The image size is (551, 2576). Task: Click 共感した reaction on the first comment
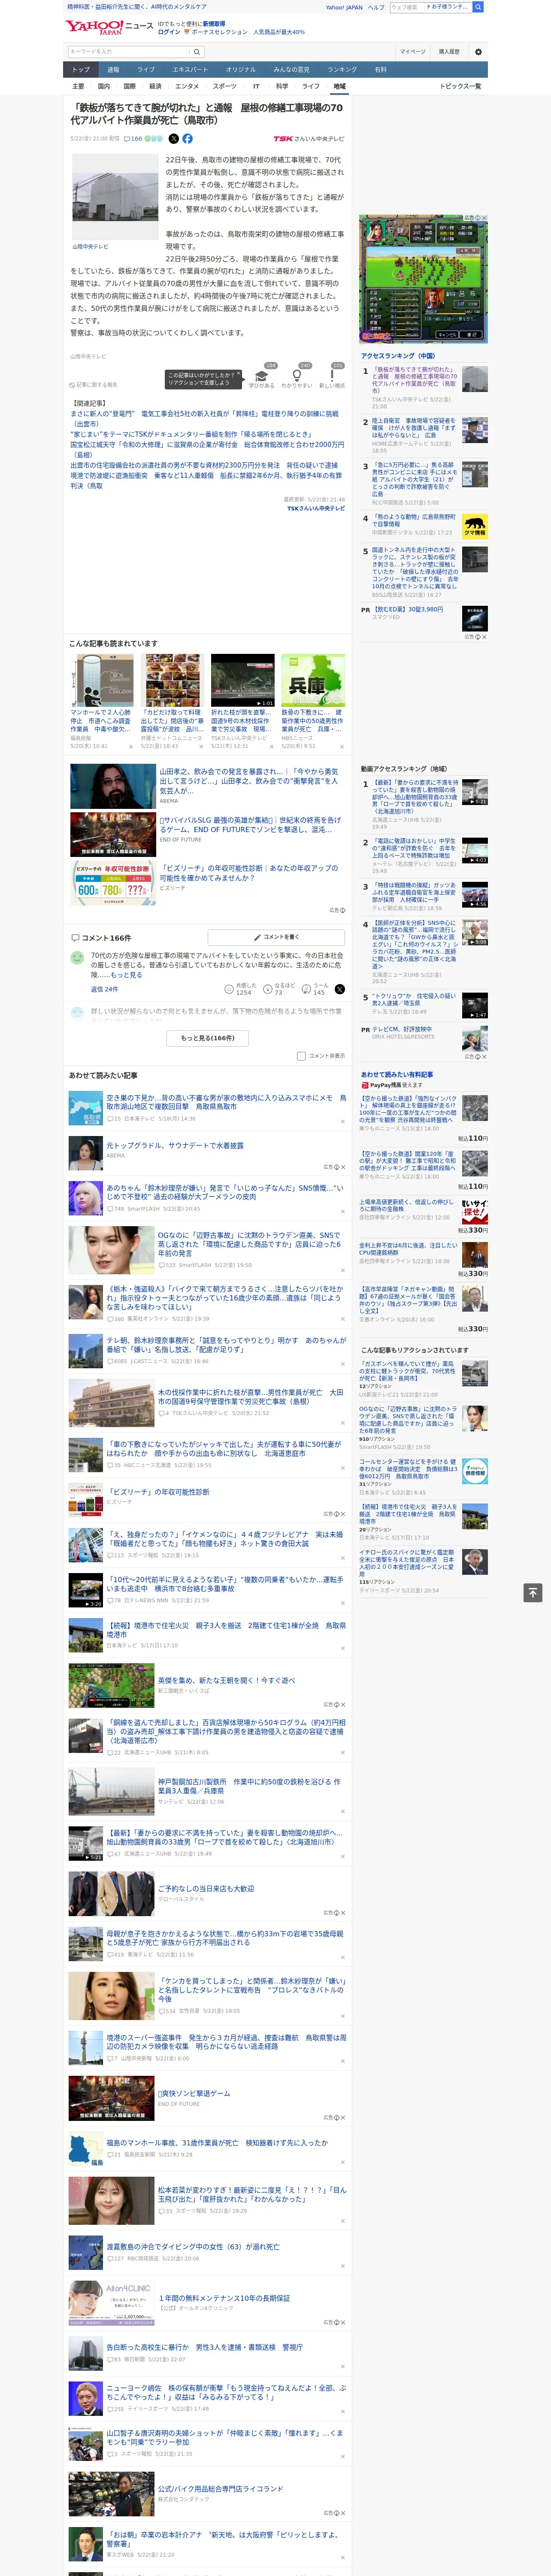(x=238, y=989)
